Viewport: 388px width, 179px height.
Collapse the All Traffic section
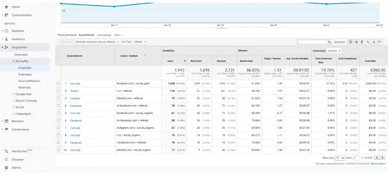[x=14, y=61]
